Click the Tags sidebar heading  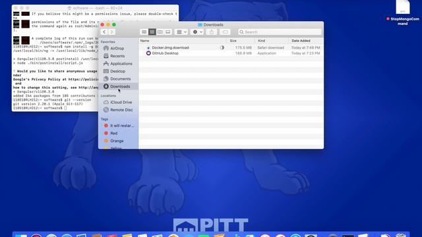(104, 119)
